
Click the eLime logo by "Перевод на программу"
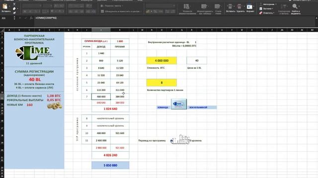click(180, 139)
